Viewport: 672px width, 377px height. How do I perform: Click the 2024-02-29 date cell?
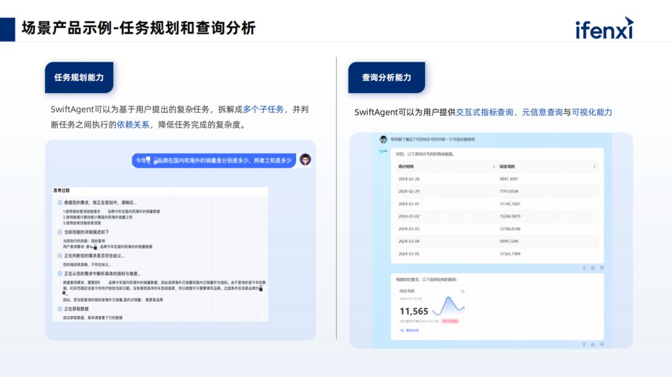409,192
